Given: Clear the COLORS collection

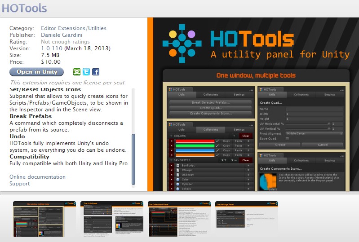Looking at the screenshot, I should coord(246,136).
